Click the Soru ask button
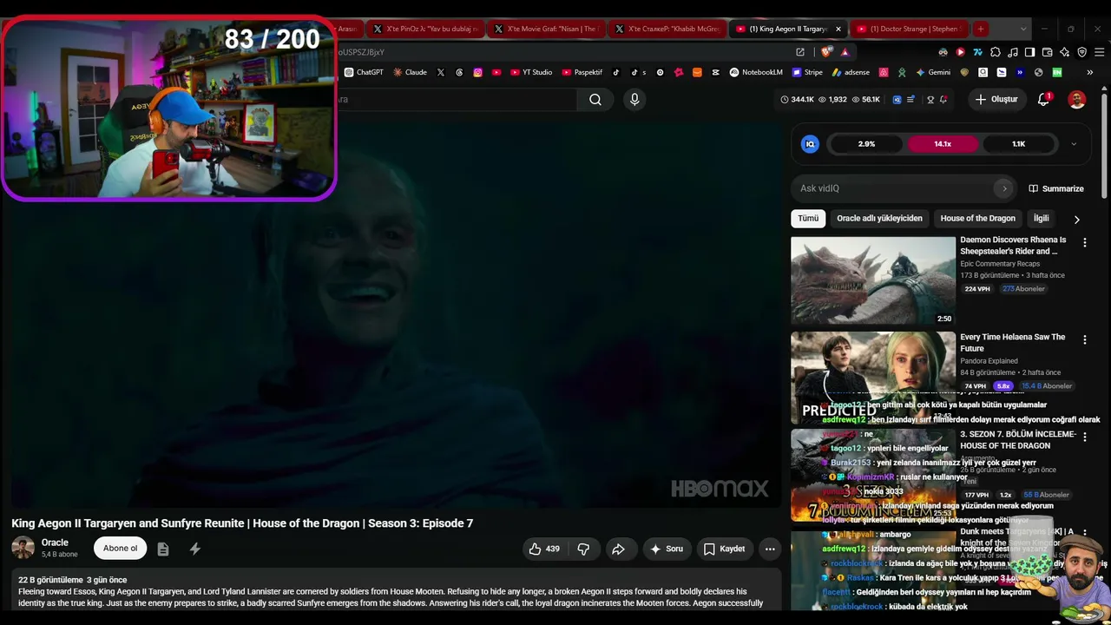 point(666,549)
